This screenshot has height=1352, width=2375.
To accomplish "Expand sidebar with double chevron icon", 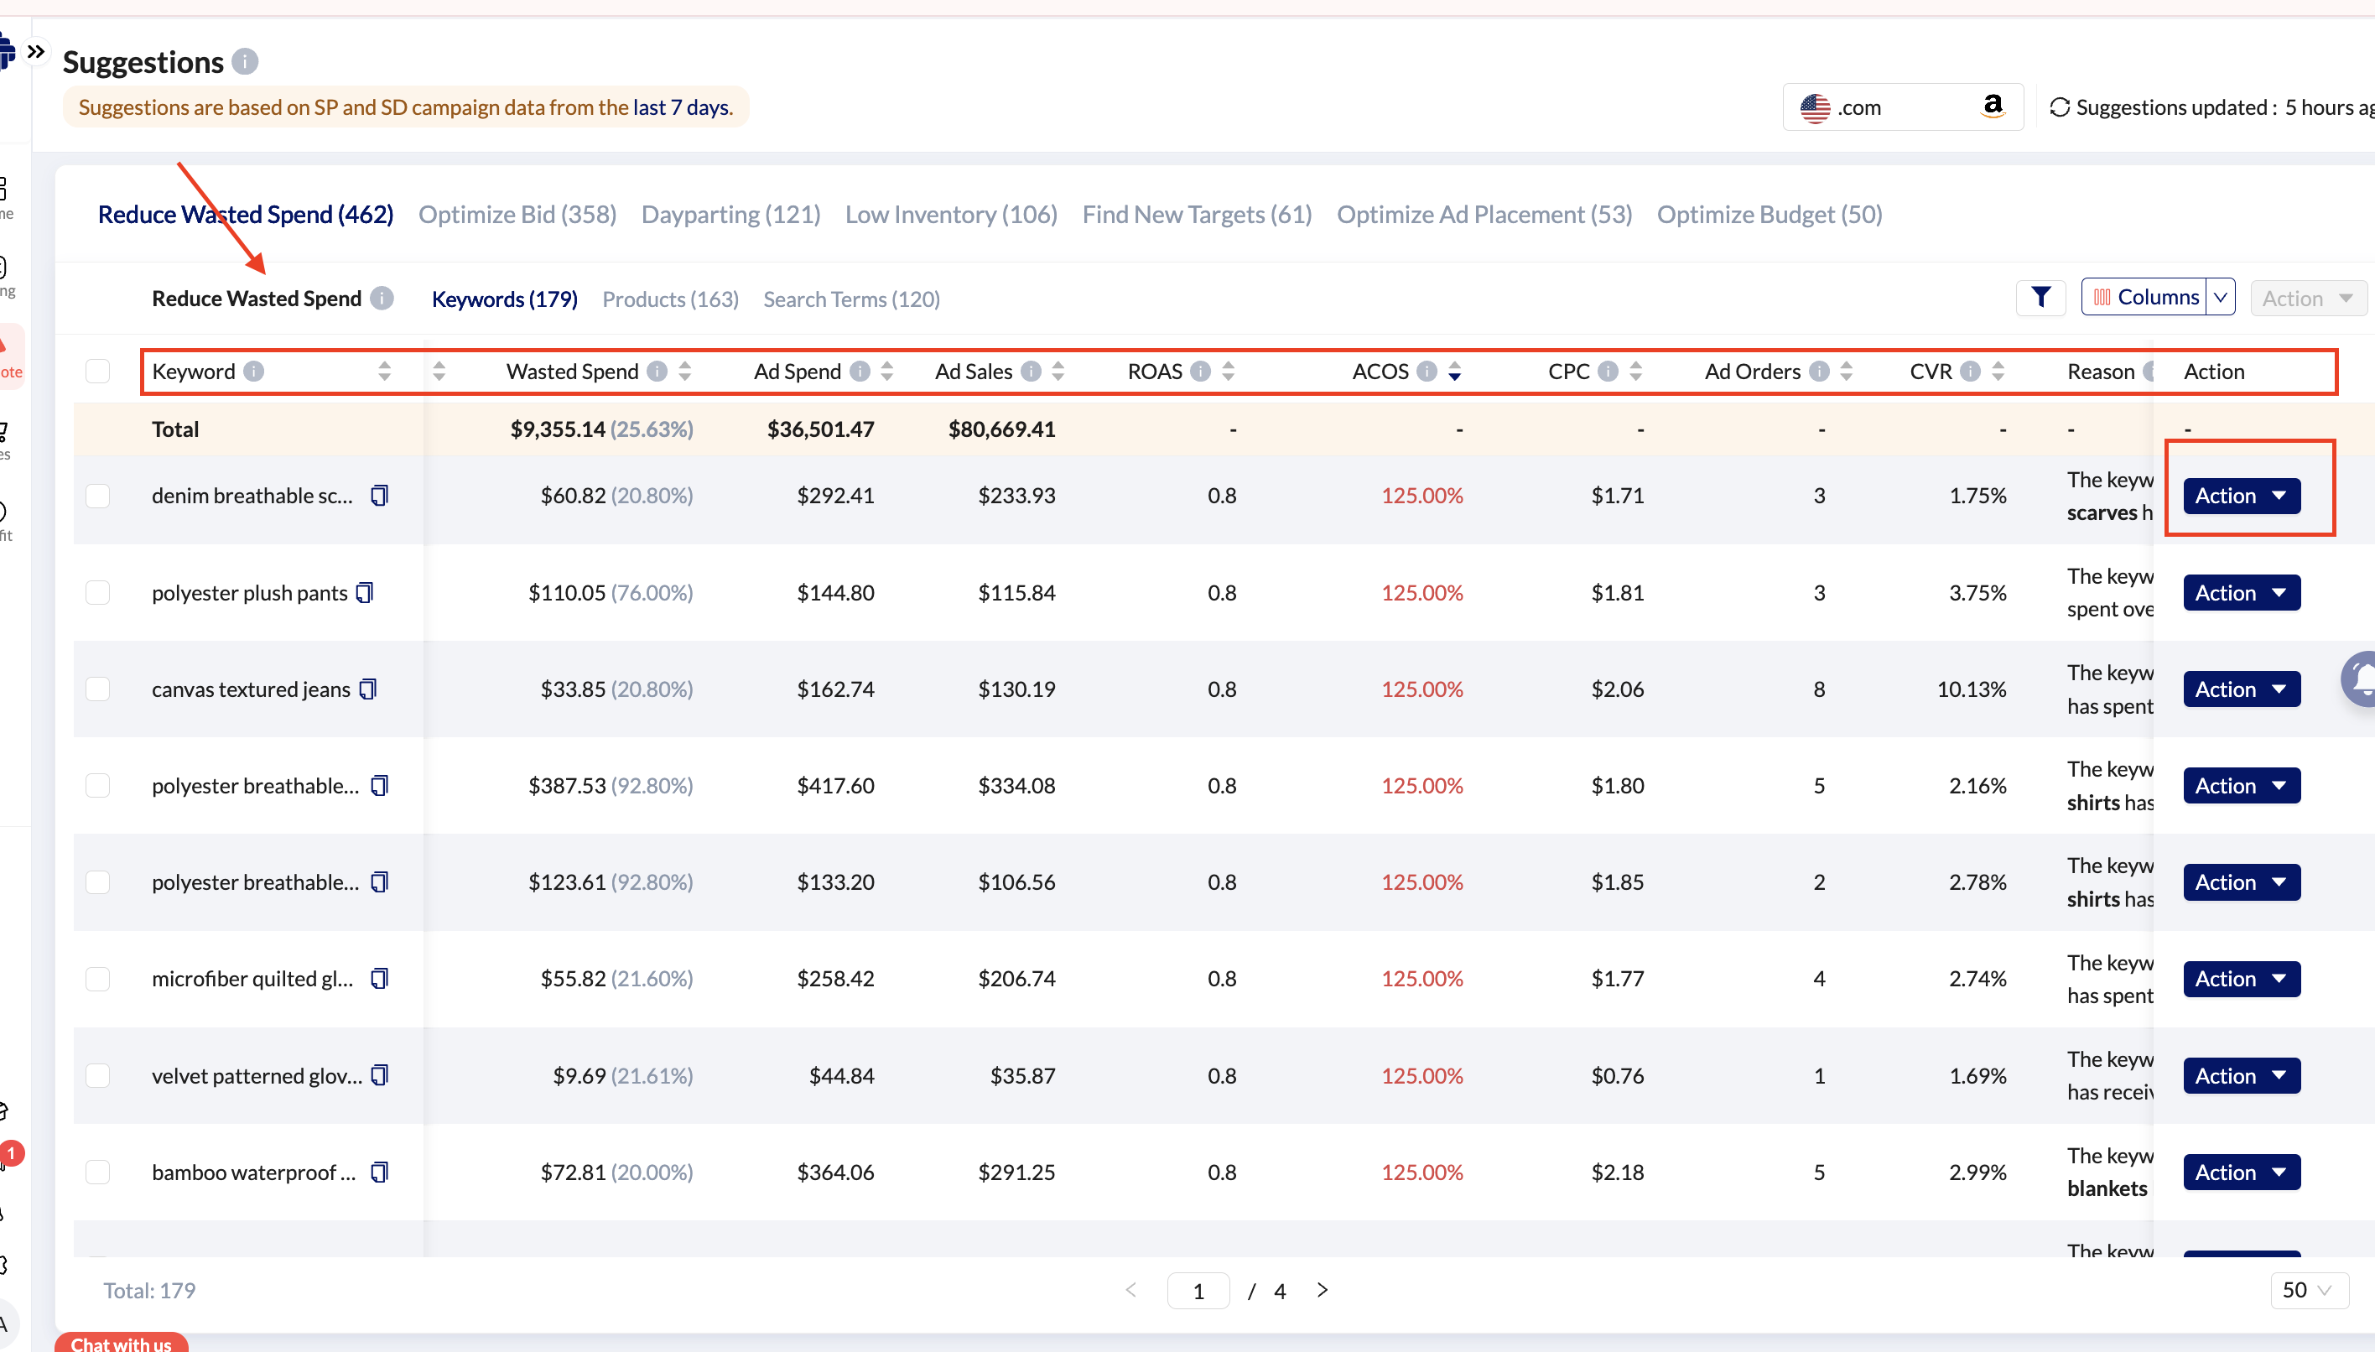I will (x=36, y=51).
